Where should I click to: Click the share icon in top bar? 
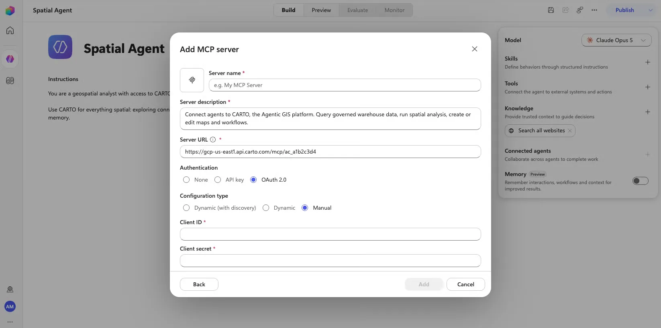[x=565, y=10]
